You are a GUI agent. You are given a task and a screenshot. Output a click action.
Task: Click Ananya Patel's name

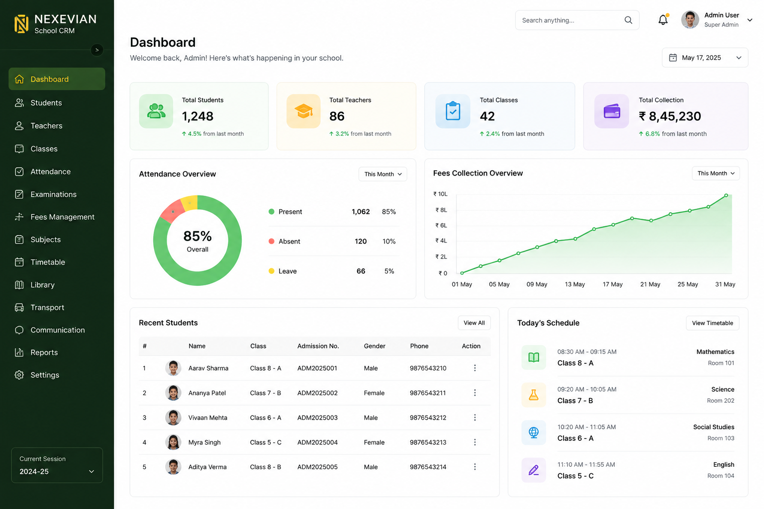pyautogui.click(x=207, y=393)
